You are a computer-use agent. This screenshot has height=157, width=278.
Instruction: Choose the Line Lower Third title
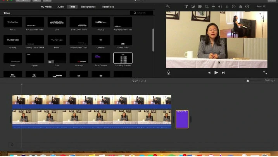pyautogui.click(x=79, y=22)
